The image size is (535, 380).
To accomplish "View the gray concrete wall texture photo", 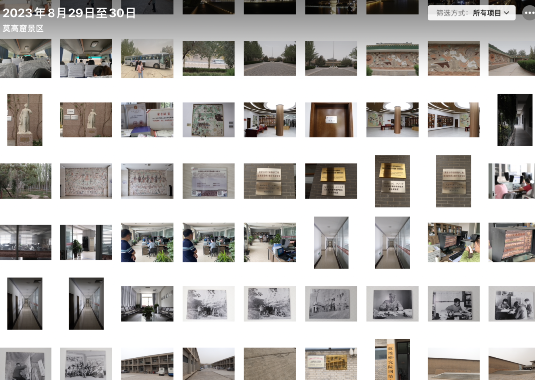I will 269,364.
